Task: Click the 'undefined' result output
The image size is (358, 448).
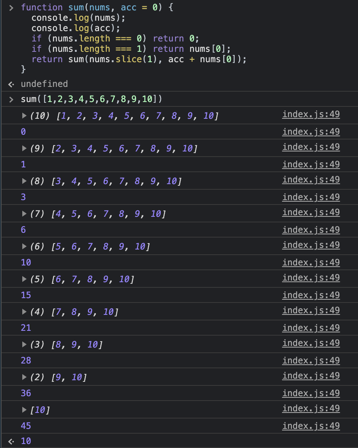Action: click(x=44, y=84)
